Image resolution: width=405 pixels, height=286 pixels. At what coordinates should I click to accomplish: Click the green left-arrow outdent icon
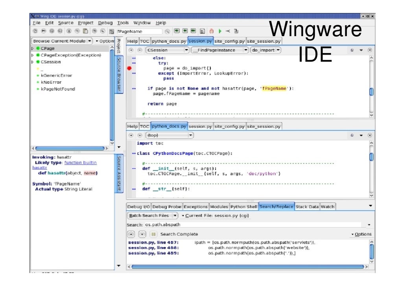(185, 31)
